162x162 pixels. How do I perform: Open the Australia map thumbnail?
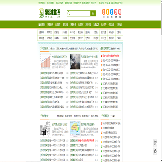pyautogui.click(x=75, y=129)
